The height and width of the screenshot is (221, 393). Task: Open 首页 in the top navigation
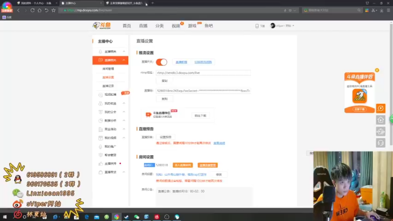(127, 26)
